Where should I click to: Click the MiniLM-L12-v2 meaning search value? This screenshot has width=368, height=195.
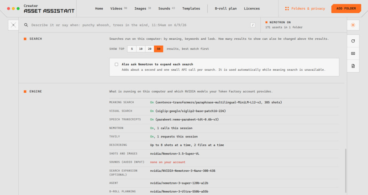pos(219,102)
